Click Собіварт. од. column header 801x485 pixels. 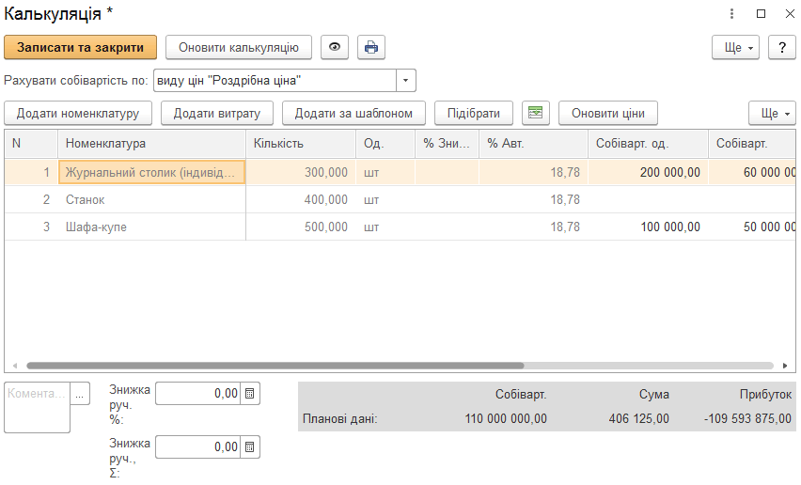coord(649,144)
